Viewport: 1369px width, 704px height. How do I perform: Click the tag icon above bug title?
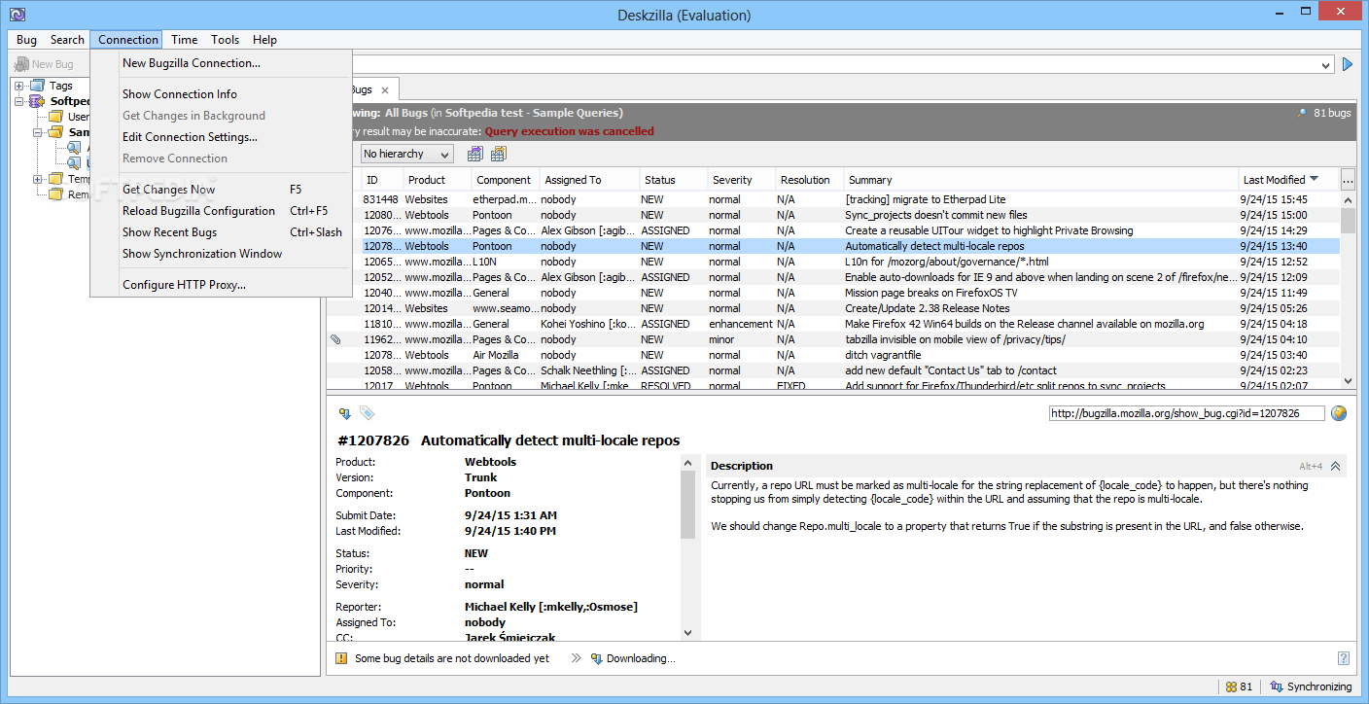coord(367,413)
